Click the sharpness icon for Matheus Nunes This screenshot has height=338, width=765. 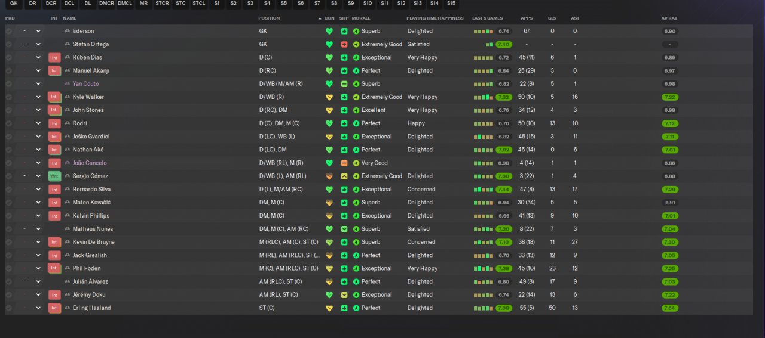pos(344,229)
